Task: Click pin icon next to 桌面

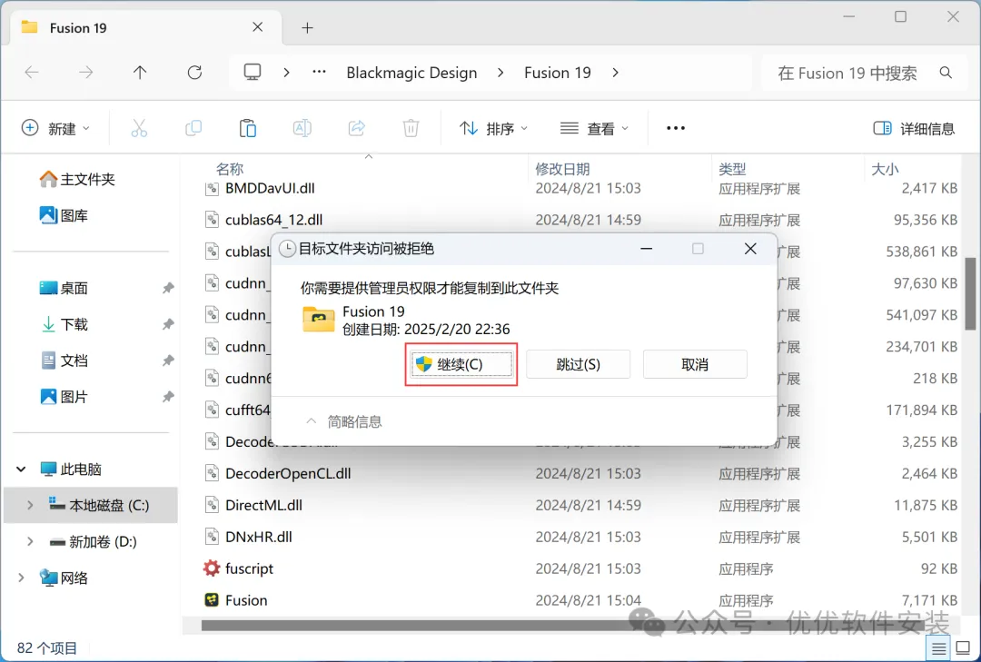Action: (168, 288)
